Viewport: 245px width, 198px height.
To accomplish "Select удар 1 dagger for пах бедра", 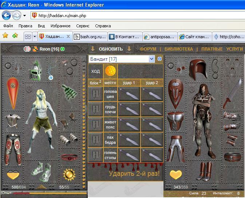I will coord(129,140).
